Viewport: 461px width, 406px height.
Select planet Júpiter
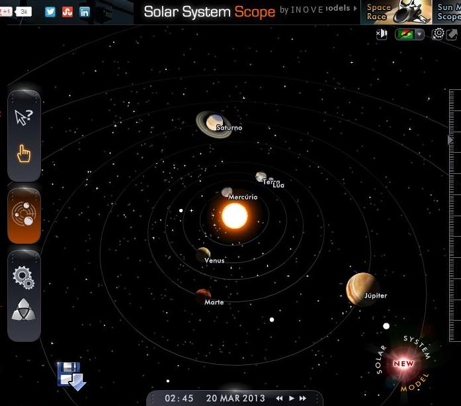point(361,289)
